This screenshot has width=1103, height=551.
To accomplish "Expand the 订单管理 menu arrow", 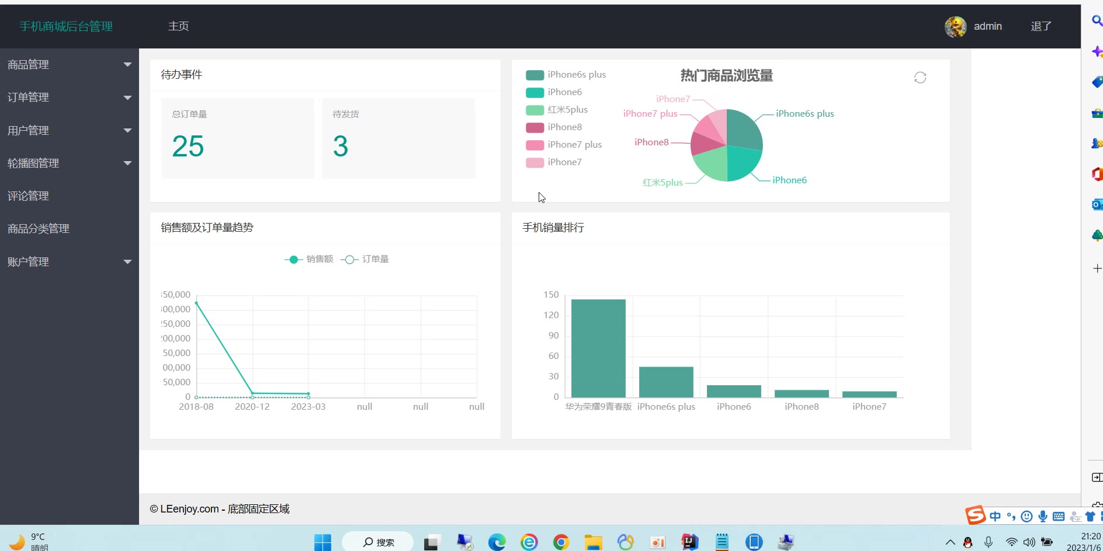I will [x=127, y=97].
